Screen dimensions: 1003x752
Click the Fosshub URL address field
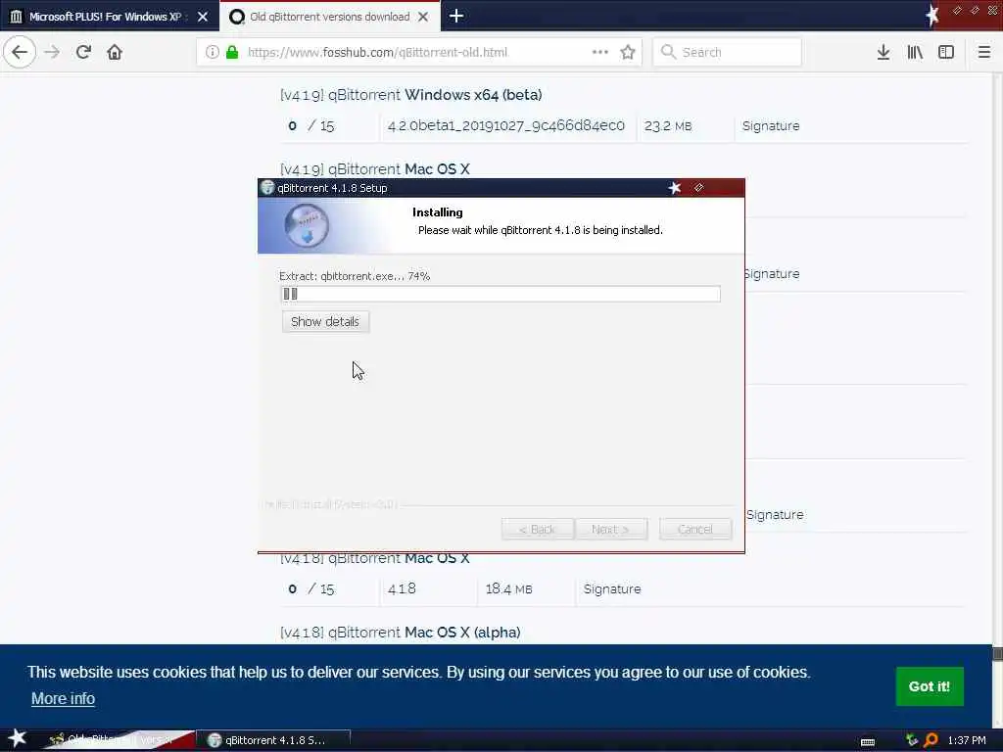377,52
